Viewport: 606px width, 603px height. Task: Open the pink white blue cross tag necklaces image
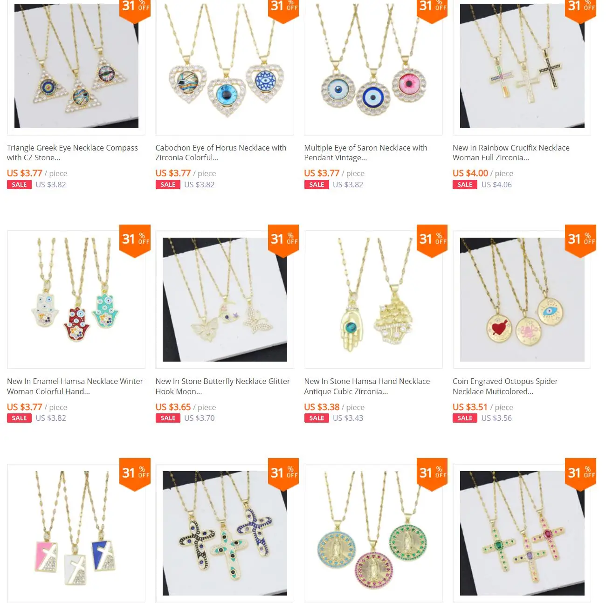click(76, 533)
